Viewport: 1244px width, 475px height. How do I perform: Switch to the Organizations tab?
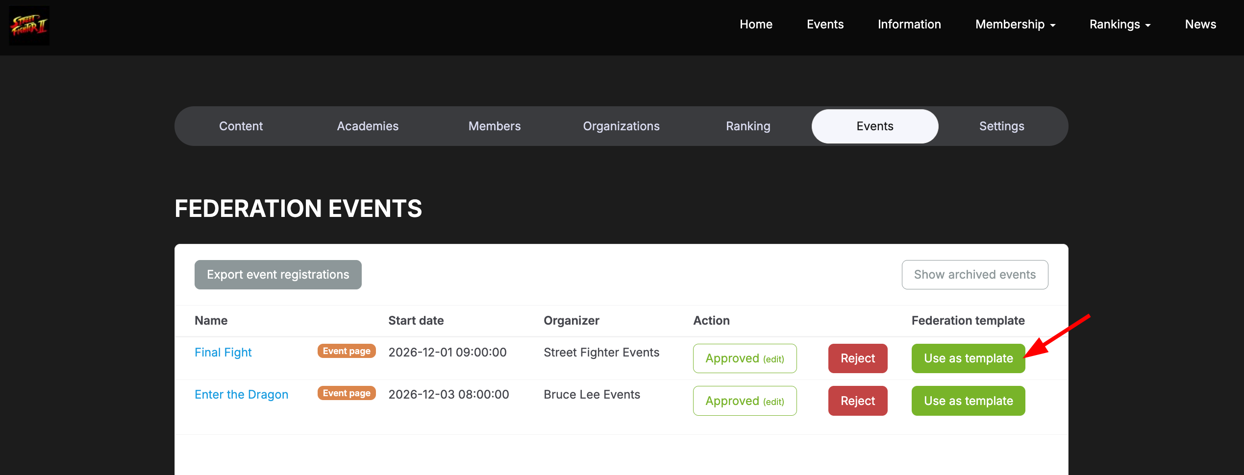tap(621, 126)
